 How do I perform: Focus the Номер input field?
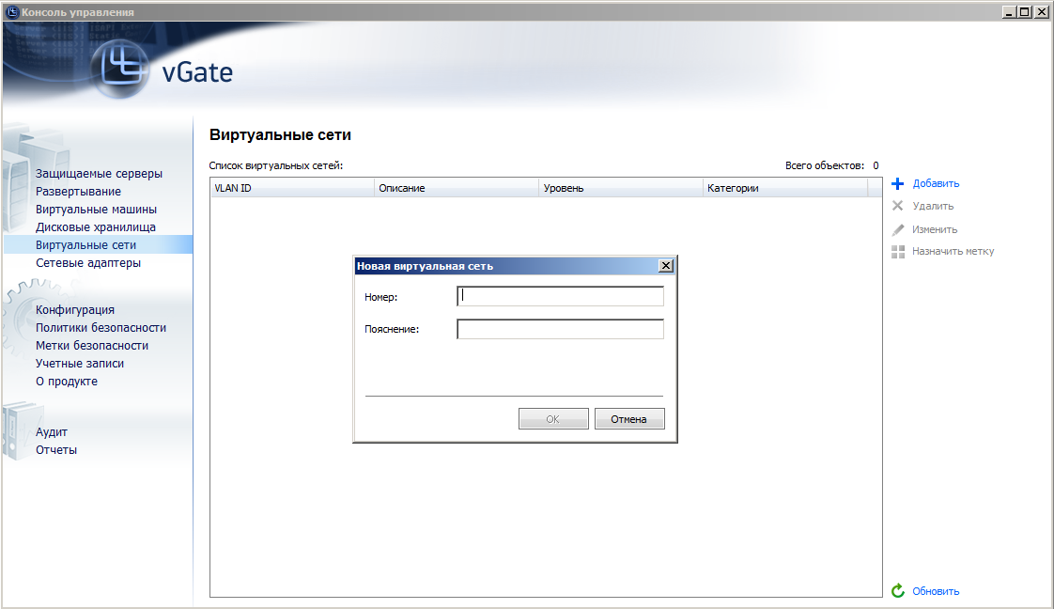(x=560, y=296)
